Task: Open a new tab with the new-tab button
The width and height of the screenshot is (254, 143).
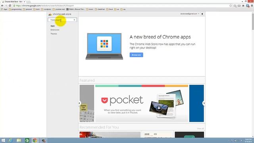Action: (29, 2)
